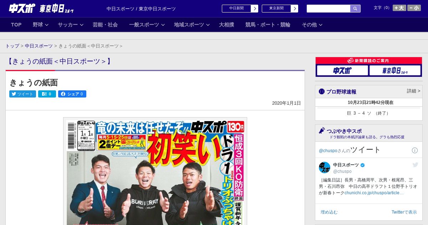
Task: Click the 中日スポーツ Twitter avatar
Action: coord(325,167)
